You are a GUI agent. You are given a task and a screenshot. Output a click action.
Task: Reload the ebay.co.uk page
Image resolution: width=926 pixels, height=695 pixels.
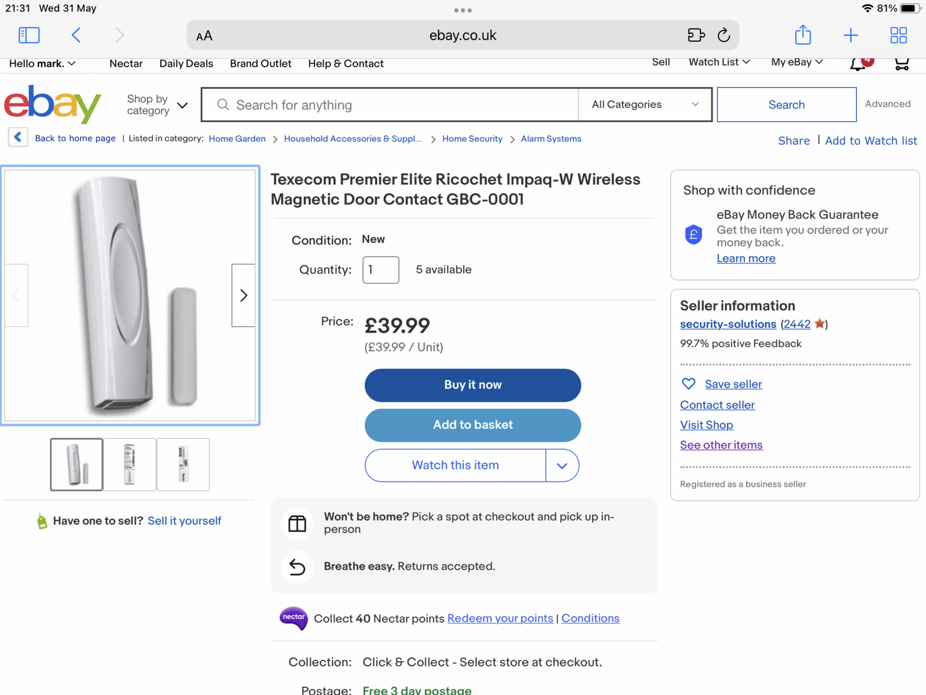click(723, 35)
